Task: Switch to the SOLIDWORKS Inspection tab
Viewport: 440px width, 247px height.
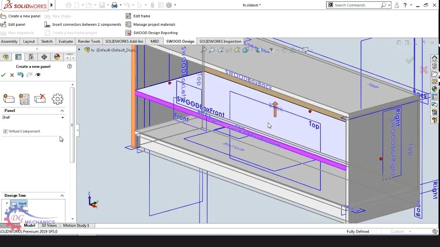Action: click(x=220, y=41)
